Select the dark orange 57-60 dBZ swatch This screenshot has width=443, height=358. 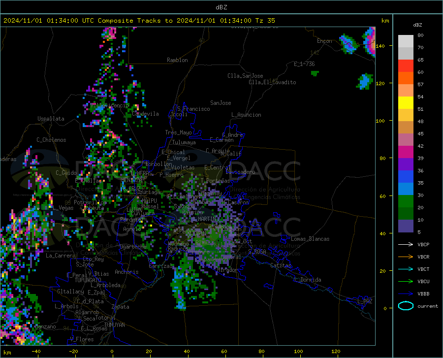click(x=406, y=78)
